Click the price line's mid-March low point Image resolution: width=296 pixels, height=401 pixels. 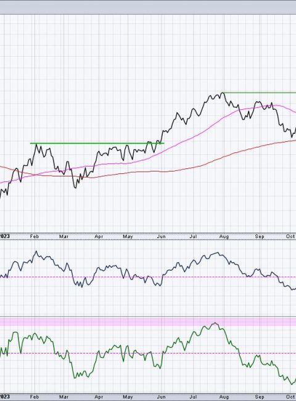coord(75,187)
